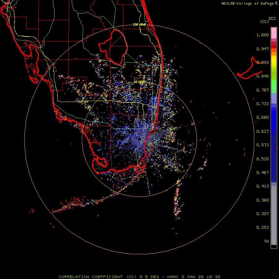Click the 10:30 time stamp
279x279 pixels.
(214, 277)
